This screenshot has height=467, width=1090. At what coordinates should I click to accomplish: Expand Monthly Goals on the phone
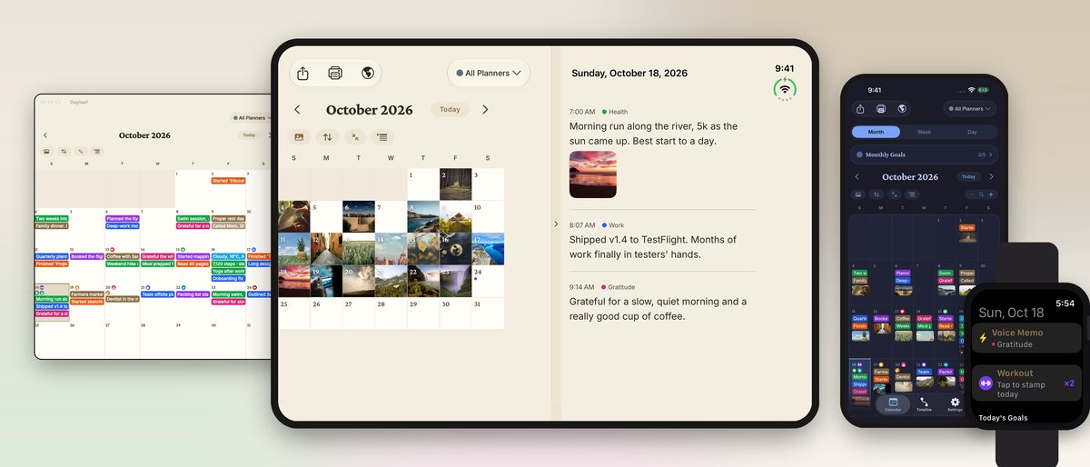click(925, 155)
